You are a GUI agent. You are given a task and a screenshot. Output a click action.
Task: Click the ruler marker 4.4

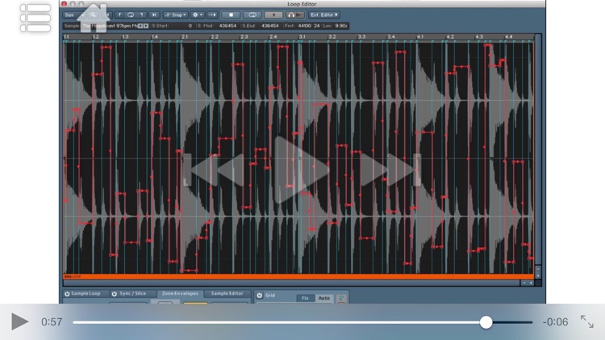pos(509,37)
